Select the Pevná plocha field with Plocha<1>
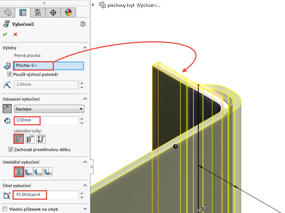This screenshot has width=285, height=213. click(x=49, y=66)
